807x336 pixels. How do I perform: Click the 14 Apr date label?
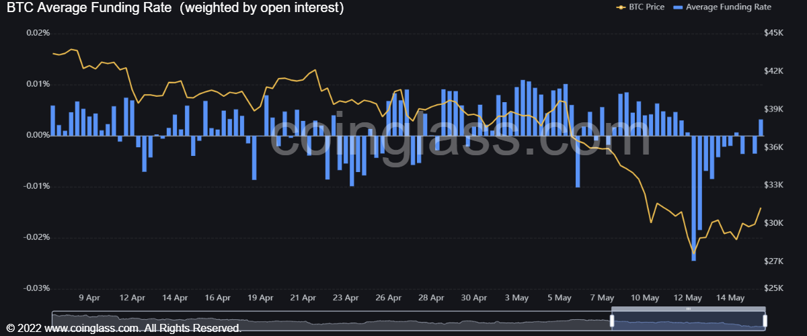tap(175, 297)
